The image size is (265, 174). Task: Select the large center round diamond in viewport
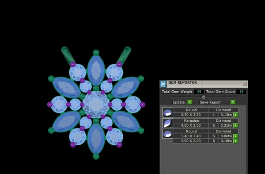96,104
